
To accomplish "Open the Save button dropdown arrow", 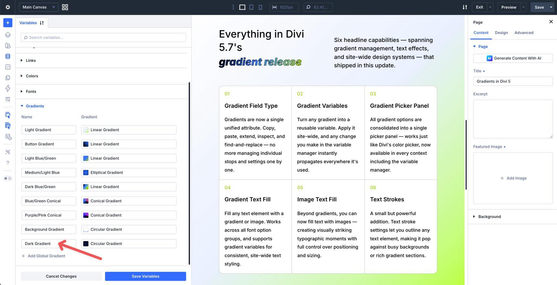I will click(551, 7).
